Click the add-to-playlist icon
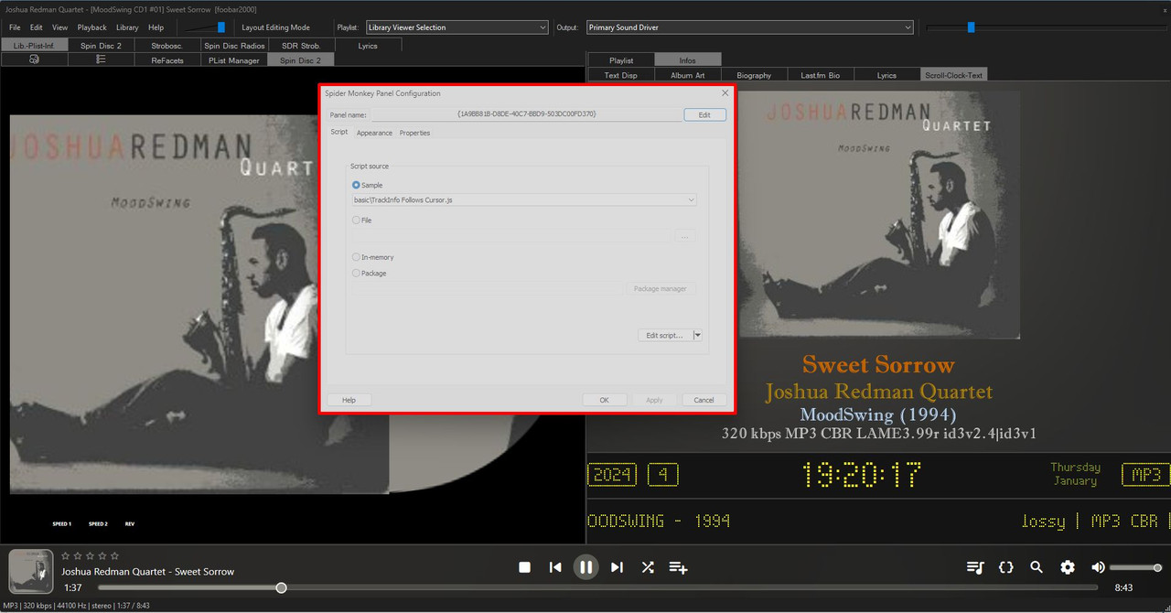This screenshot has width=1171, height=613. [678, 567]
